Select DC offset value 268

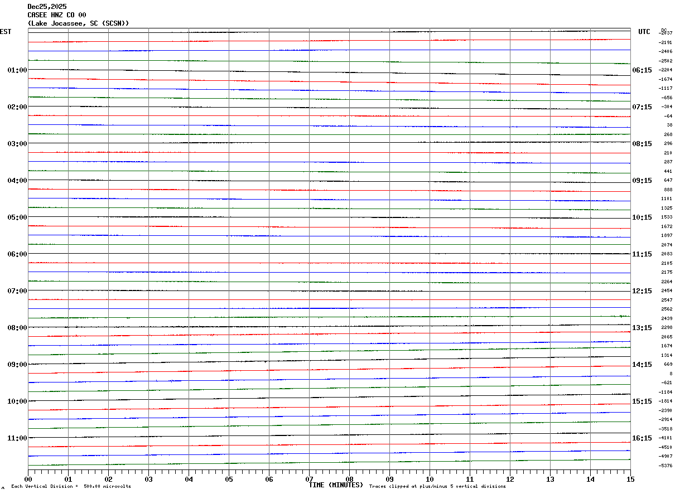[668, 134]
